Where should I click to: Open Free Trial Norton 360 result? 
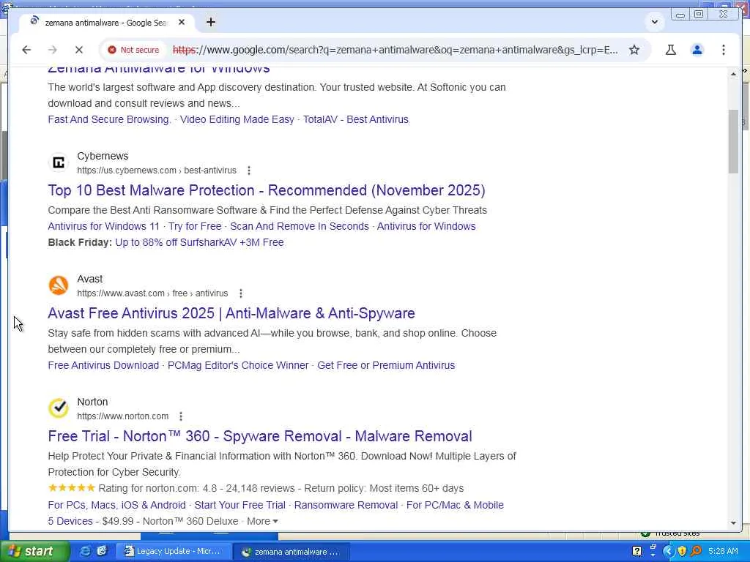coord(260,436)
